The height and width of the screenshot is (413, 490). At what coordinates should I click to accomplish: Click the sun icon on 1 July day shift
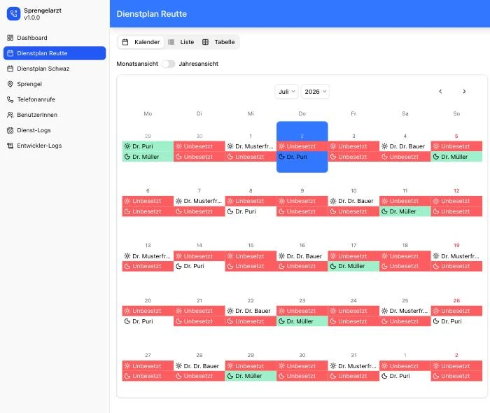pos(230,146)
